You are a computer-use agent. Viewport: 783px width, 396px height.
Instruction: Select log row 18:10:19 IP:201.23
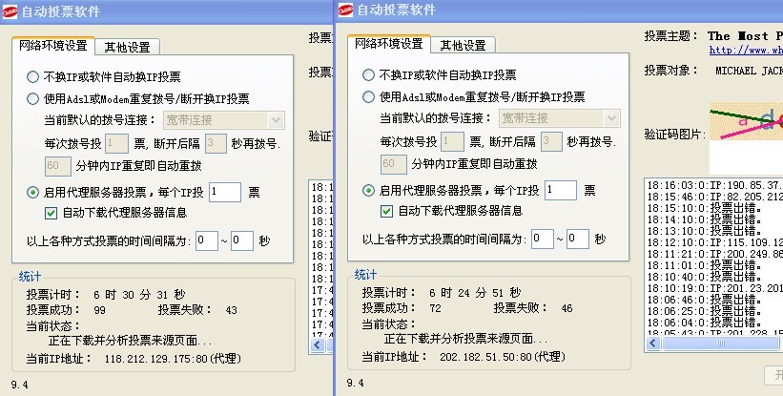coord(714,288)
